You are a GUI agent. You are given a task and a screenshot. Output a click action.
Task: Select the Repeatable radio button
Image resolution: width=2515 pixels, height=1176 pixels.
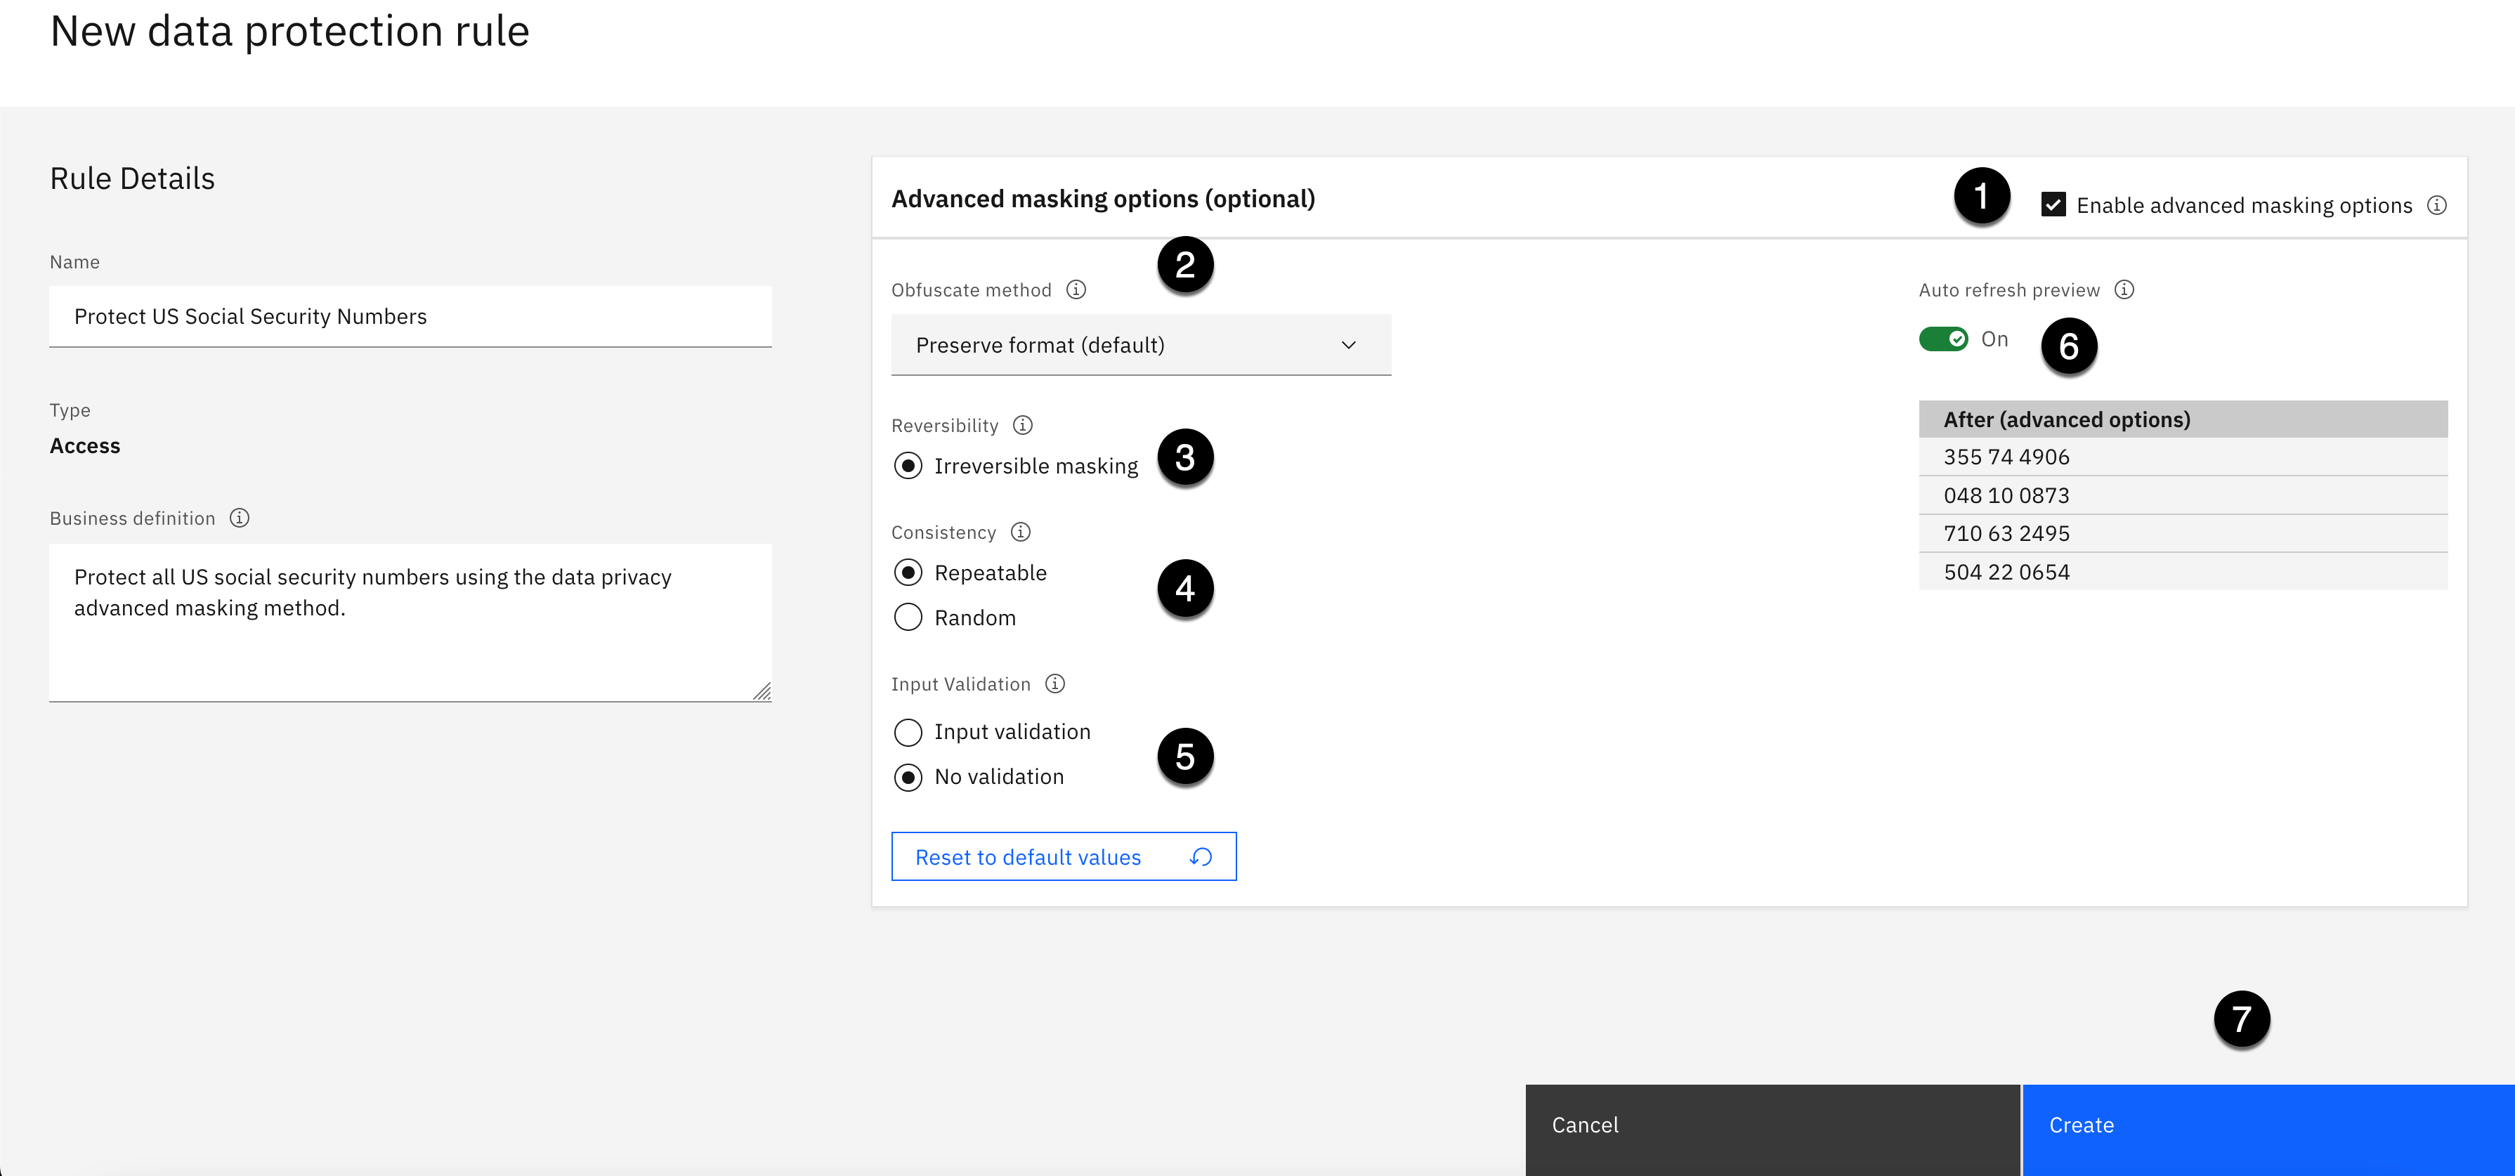[908, 573]
